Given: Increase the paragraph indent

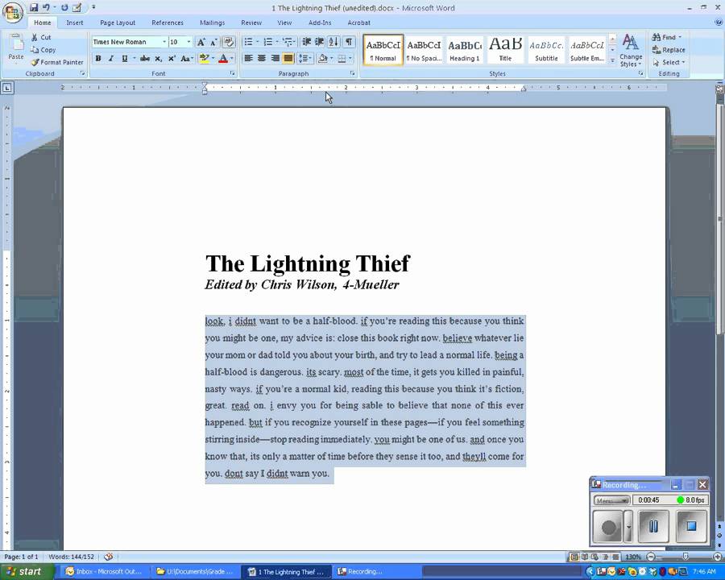Looking at the screenshot, I should point(319,42).
